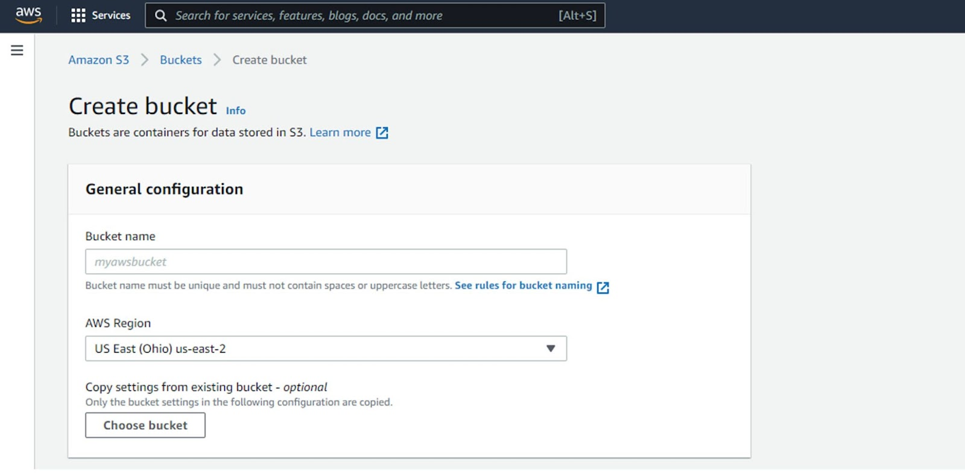Screen dimensions: 965x475
Task: Open the Learn more link
Action: pyautogui.click(x=340, y=132)
